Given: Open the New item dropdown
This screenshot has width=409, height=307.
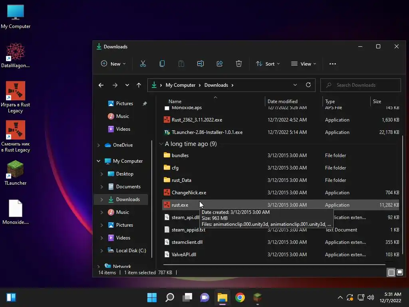Looking at the screenshot, I should pos(113,64).
